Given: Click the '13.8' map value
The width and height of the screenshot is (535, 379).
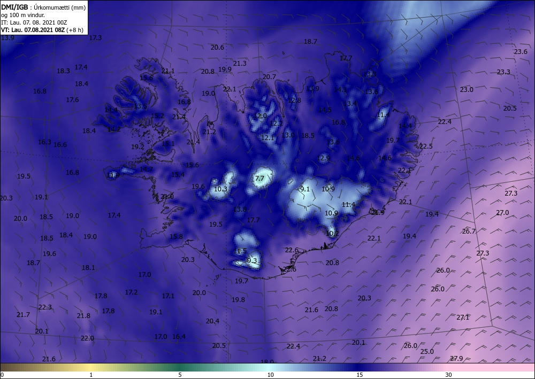Looking at the screenshot, I should pyautogui.click(x=240, y=209).
